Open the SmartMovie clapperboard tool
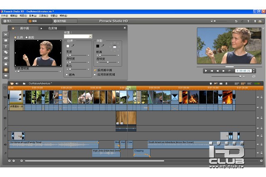 click(x=6, y=64)
